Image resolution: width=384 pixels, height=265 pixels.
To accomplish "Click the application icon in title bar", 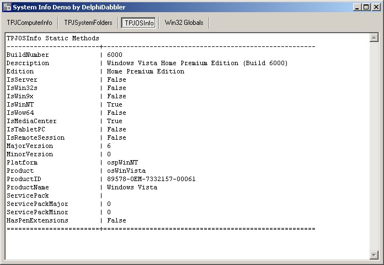I will click(x=7, y=7).
